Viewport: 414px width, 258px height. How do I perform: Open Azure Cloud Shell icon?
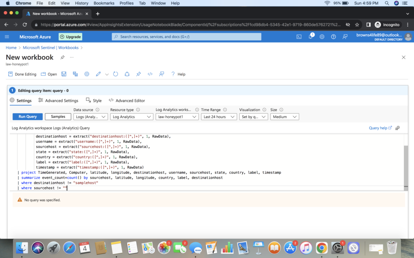pyautogui.click(x=299, y=37)
